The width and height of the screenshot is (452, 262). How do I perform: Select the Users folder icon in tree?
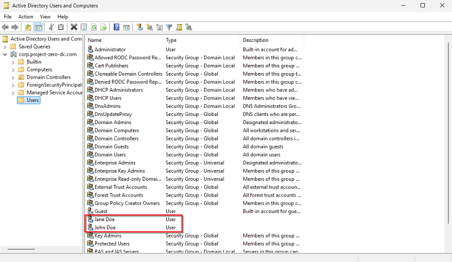21,100
